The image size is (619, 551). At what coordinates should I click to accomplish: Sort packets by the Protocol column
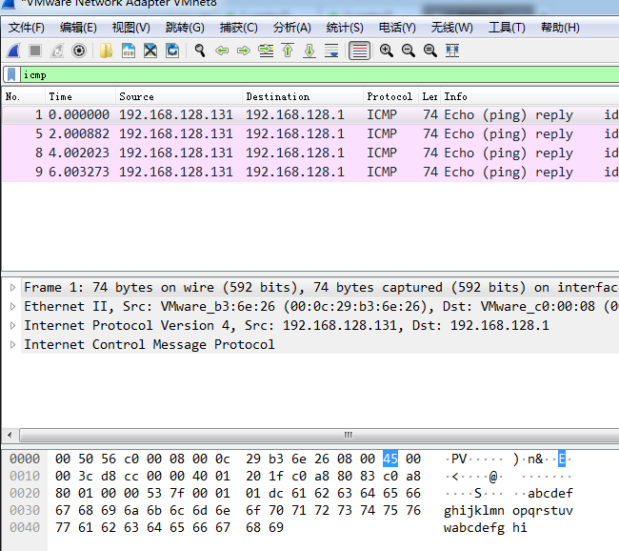[390, 96]
